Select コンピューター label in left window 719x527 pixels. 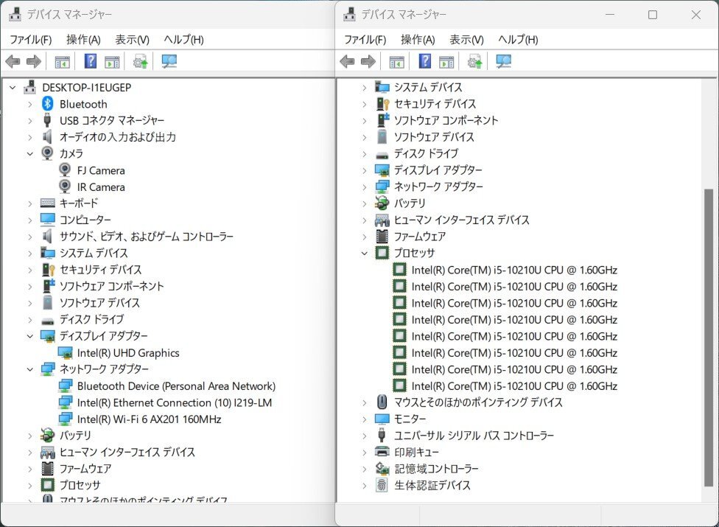(x=85, y=220)
